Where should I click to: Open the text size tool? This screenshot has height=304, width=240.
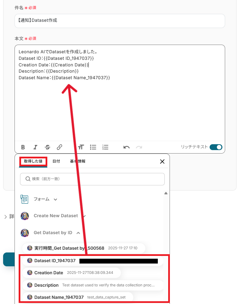81,147
